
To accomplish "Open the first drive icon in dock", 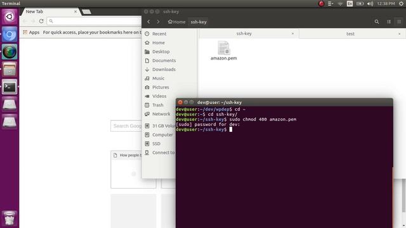I will click(x=10, y=104).
